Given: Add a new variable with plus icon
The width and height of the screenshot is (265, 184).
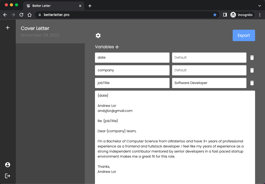Looking at the screenshot, I should tap(117, 47).
